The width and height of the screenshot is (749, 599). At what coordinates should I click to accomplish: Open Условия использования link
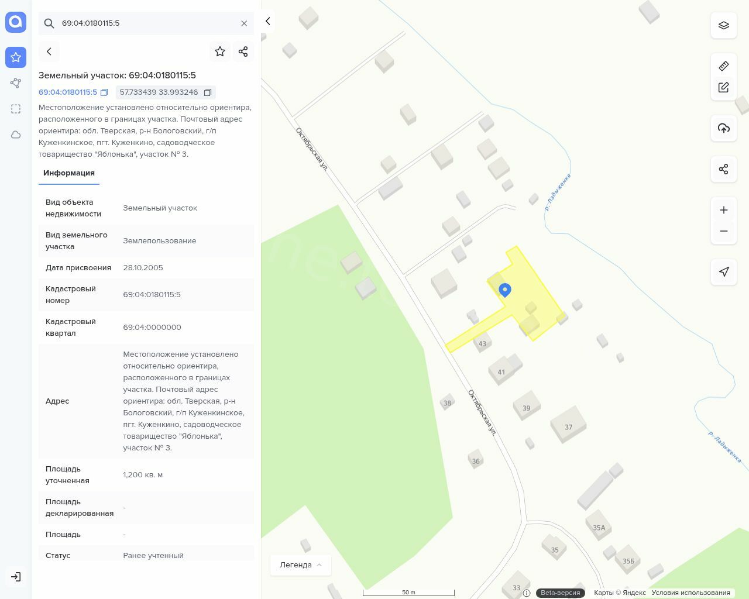point(690,593)
